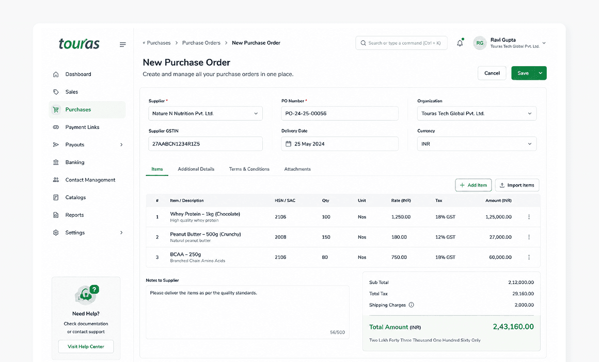
Task: Click the Banking building icon
Action: pos(56,162)
